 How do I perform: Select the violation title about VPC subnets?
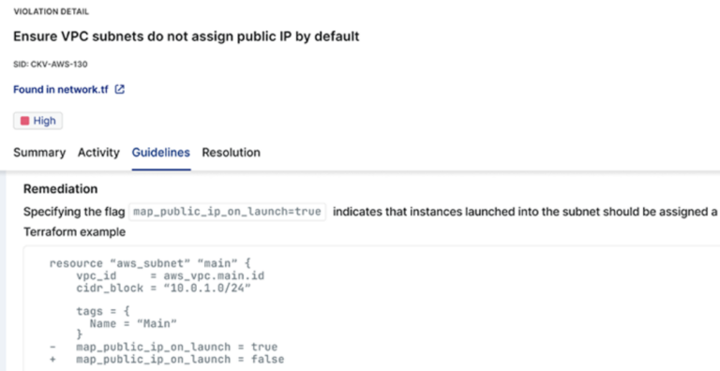coord(187,37)
